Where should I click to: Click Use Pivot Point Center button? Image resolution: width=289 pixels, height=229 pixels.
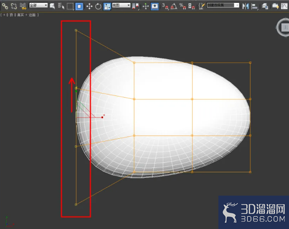tap(136, 7)
